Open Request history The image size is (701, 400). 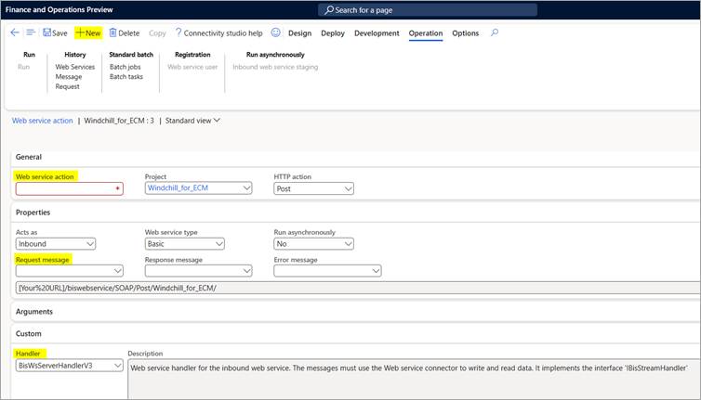[x=68, y=86]
